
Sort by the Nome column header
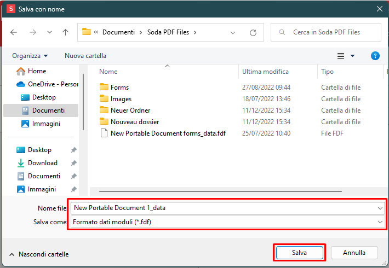click(x=108, y=72)
